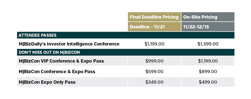Select the 11/22-12/13 date cell

(208, 27)
